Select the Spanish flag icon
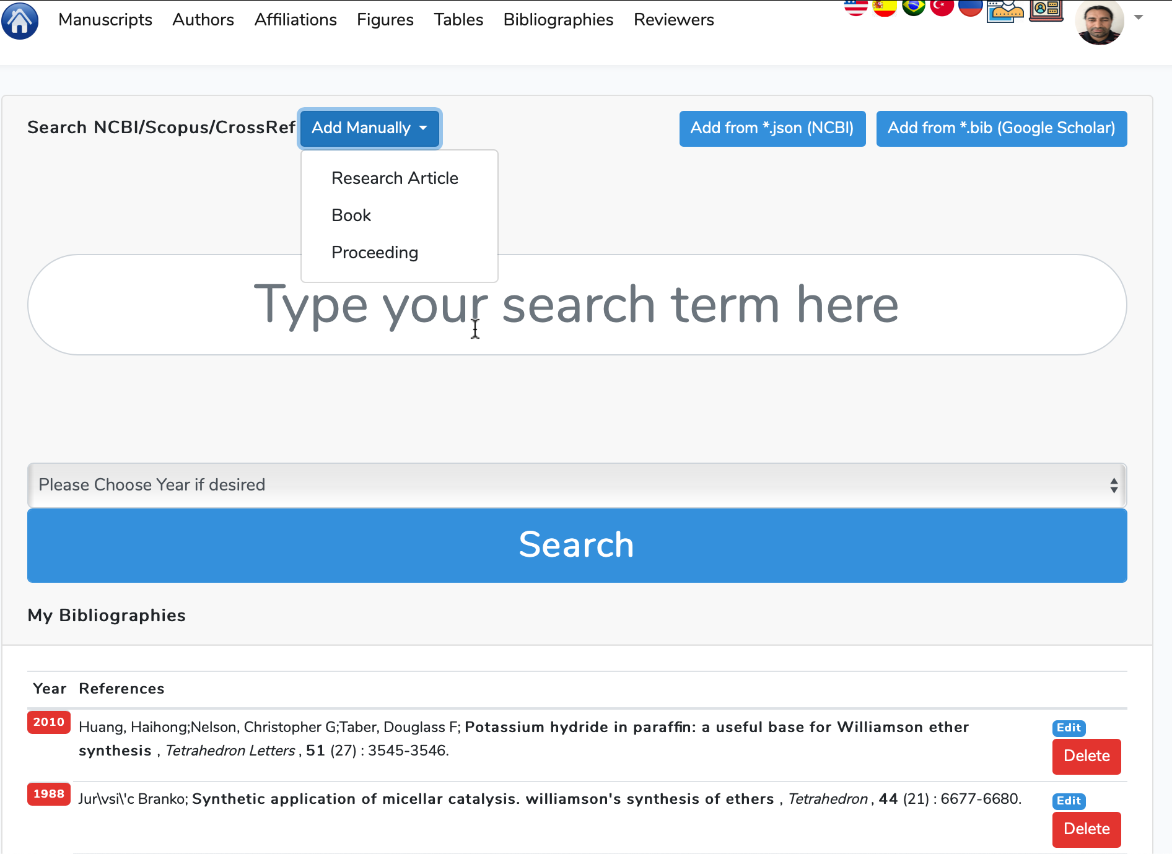 [x=884, y=7]
